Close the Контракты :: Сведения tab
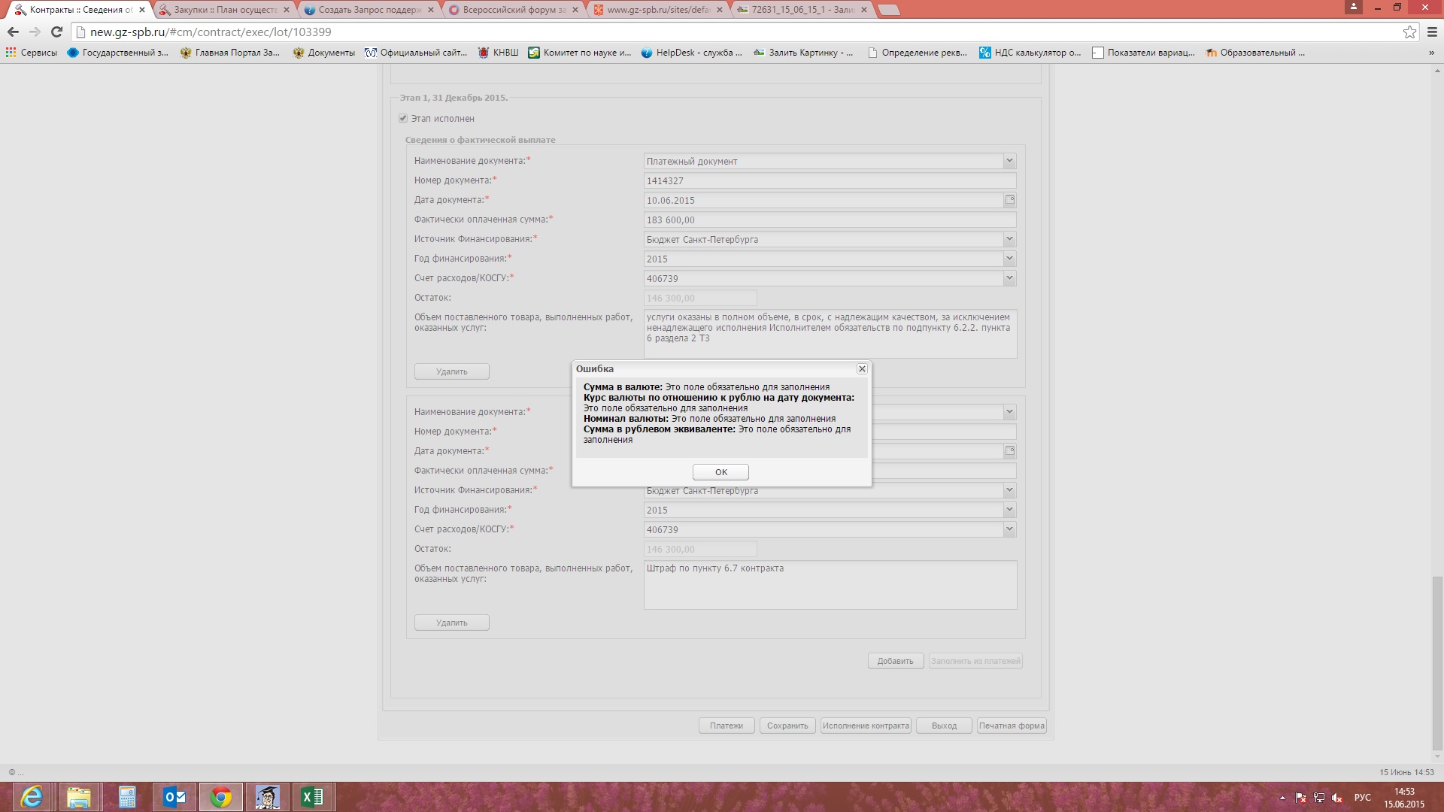Viewport: 1444px width, 812px height. (x=141, y=10)
